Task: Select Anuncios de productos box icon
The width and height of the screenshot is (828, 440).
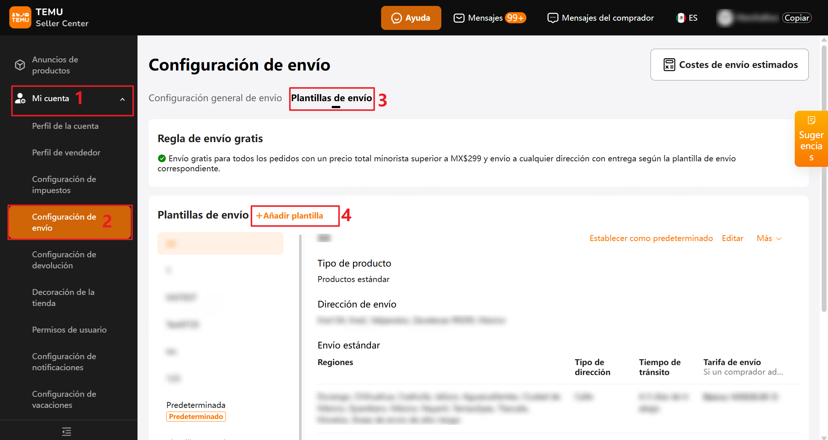Action: pyautogui.click(x=20, y=65)
